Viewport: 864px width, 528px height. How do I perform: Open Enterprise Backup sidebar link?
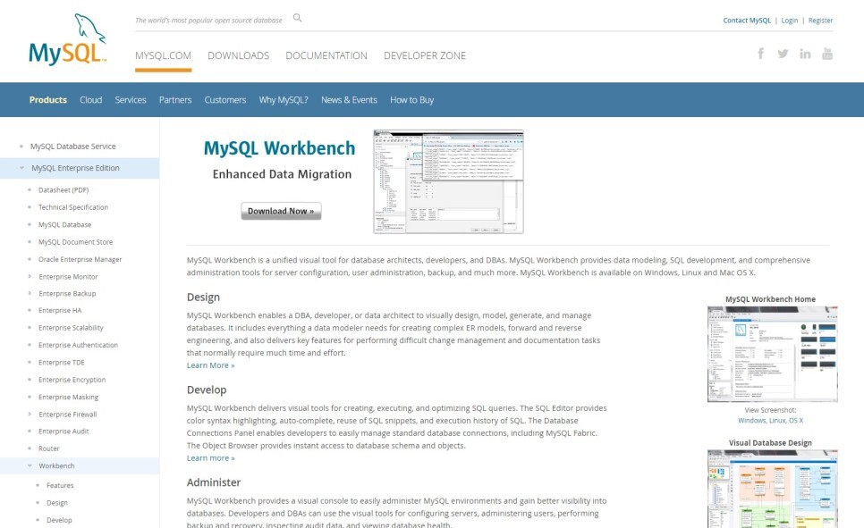67,293
